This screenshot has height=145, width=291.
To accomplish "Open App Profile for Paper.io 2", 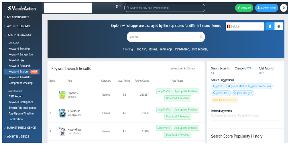I will [164, 91].
